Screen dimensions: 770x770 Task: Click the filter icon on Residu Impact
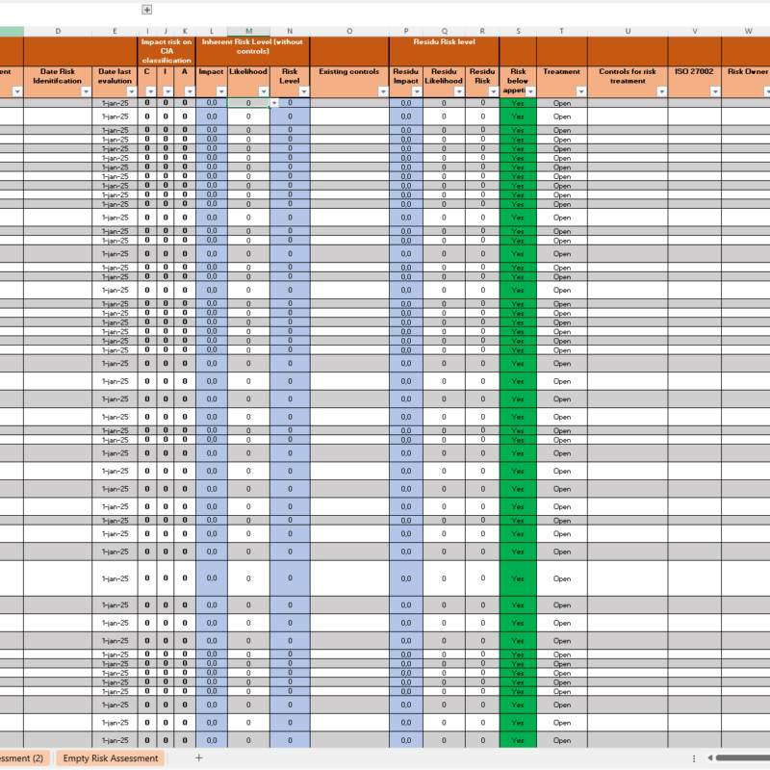tap(417, 92)
